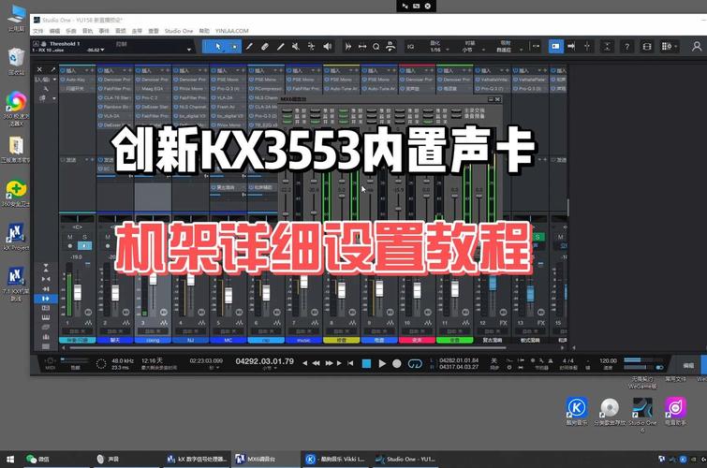Click the Play button in transport
The height and width of the screenshot is (468, 707).
pos(381,363)
